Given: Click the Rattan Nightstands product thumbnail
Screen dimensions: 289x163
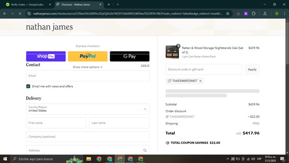Looking at the screenshot, I should tap(172, 52).
